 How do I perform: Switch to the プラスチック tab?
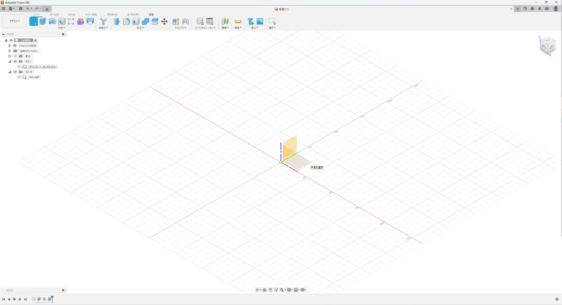pyautogui.click(x=112, y=14)
